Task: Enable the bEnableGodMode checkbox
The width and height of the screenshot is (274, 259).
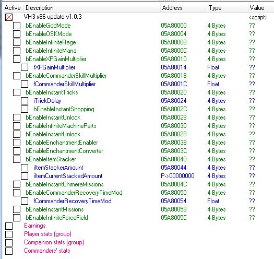Action: (x=17, y=26)
